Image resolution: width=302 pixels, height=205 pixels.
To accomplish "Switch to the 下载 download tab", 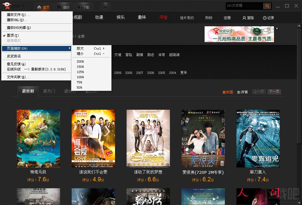I will coord(84,7).
